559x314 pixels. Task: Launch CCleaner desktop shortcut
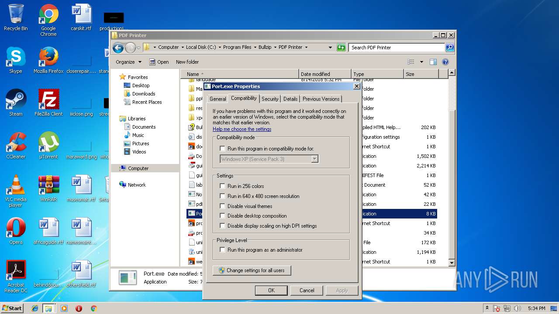16,146
